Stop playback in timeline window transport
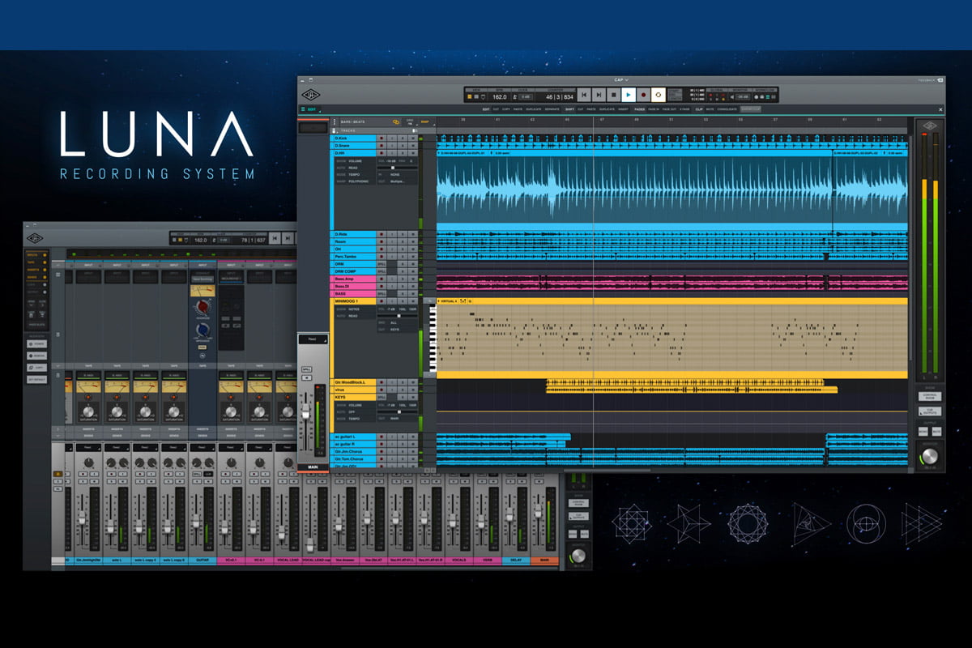972x648 pixels. [613, 95]
